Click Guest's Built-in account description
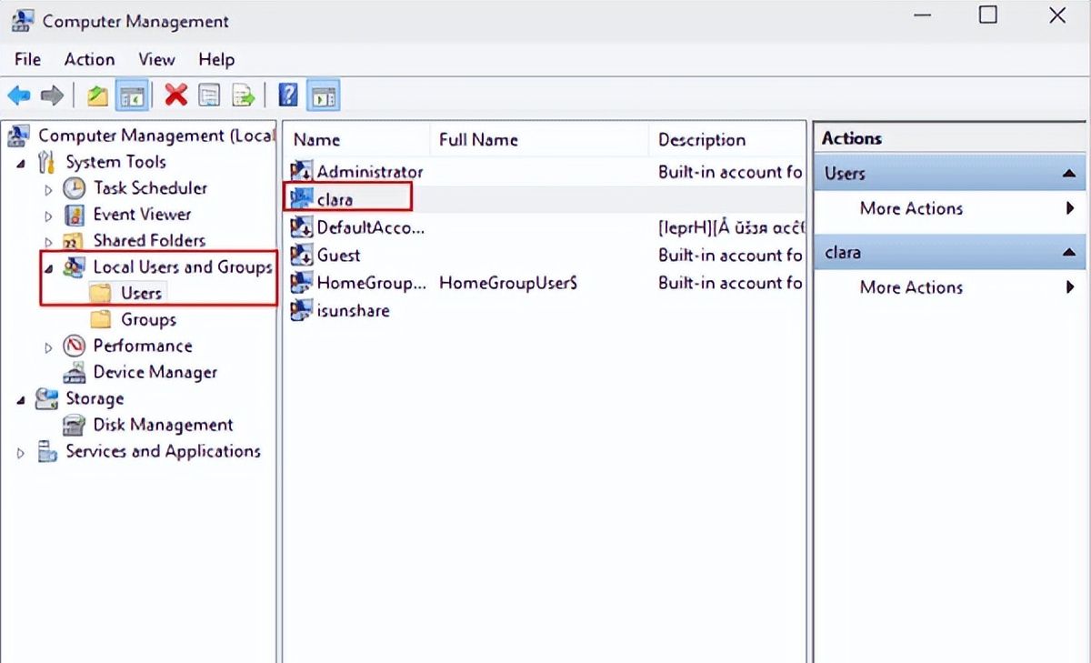The height and width of the screenshot is (663, 1091). 730,256
